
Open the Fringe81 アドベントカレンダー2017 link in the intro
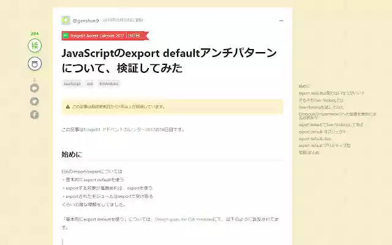[x=119, y=130]
